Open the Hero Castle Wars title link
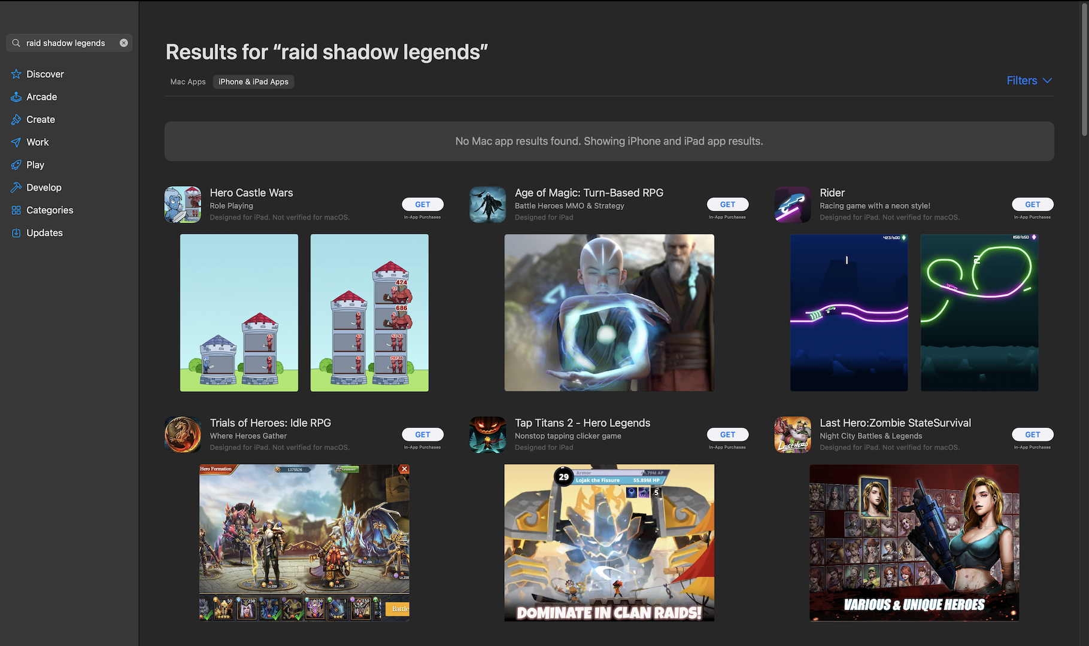The width and height of the screenshot is (1089, 646). 251,193
